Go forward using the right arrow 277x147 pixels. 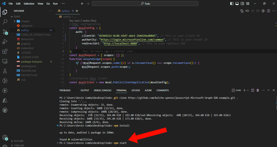pyautogui.click(x=88, y=4)
